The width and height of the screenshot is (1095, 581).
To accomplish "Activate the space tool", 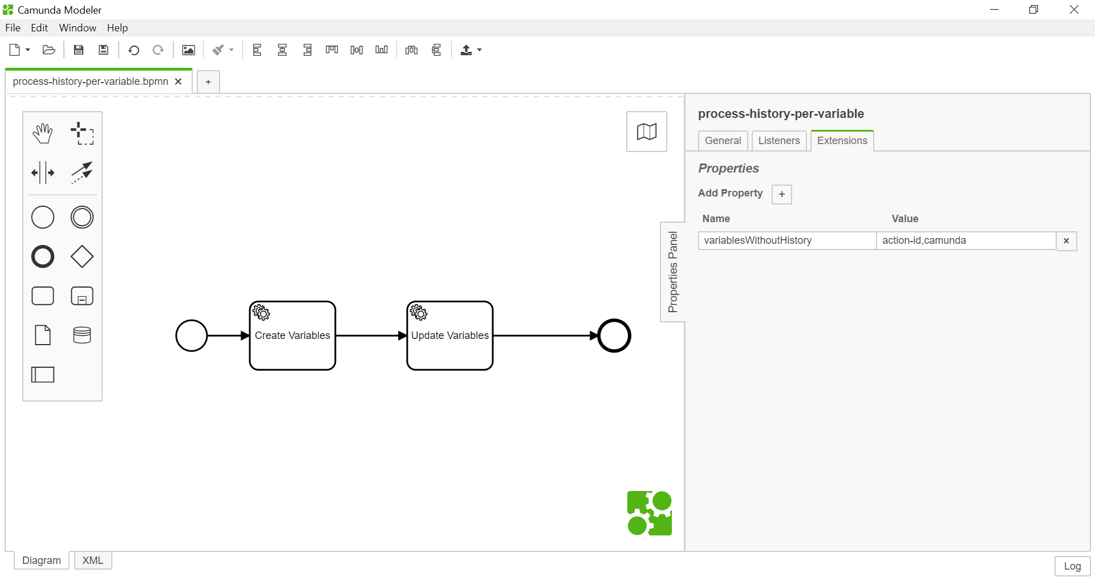I will (43, 172).
